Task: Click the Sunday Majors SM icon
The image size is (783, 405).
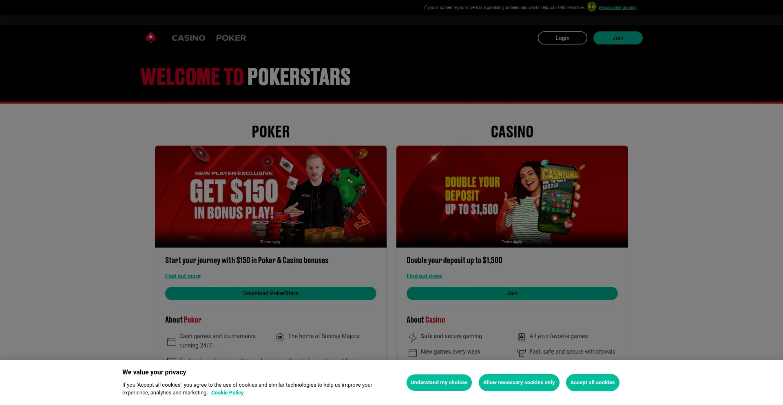Action: (x=280, y=337)
